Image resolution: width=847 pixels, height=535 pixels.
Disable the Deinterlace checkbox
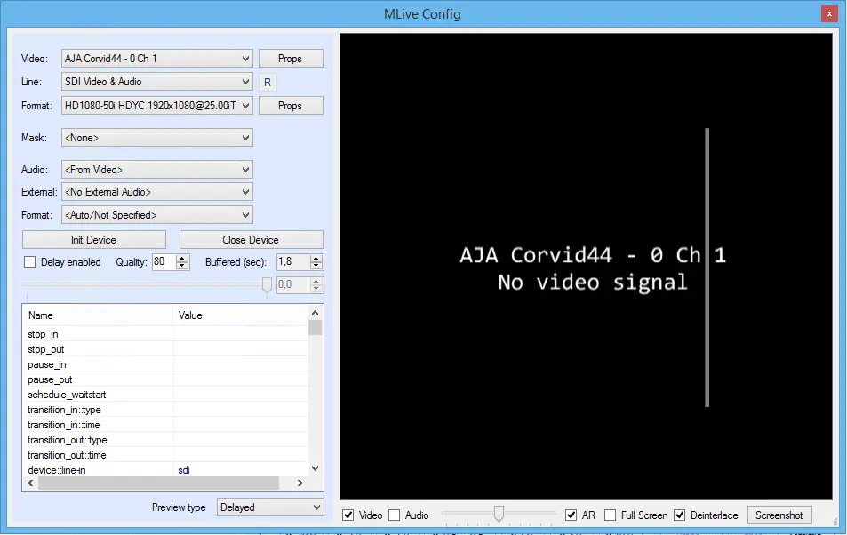(680, 515)
